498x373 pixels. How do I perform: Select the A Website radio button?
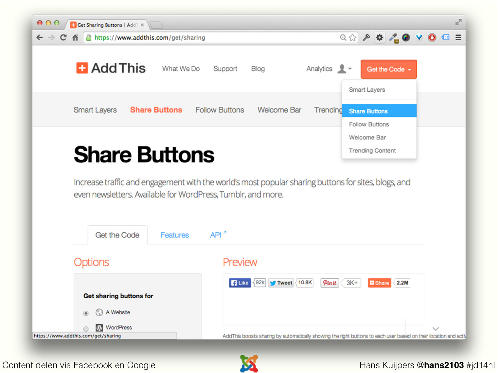tap(86, 313)
